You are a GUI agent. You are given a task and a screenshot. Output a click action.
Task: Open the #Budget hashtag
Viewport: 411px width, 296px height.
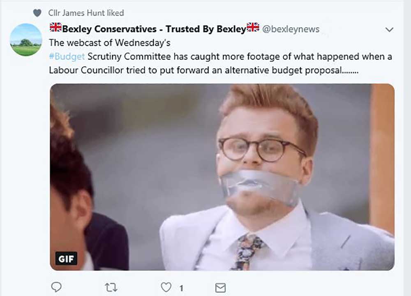point(67,56)
